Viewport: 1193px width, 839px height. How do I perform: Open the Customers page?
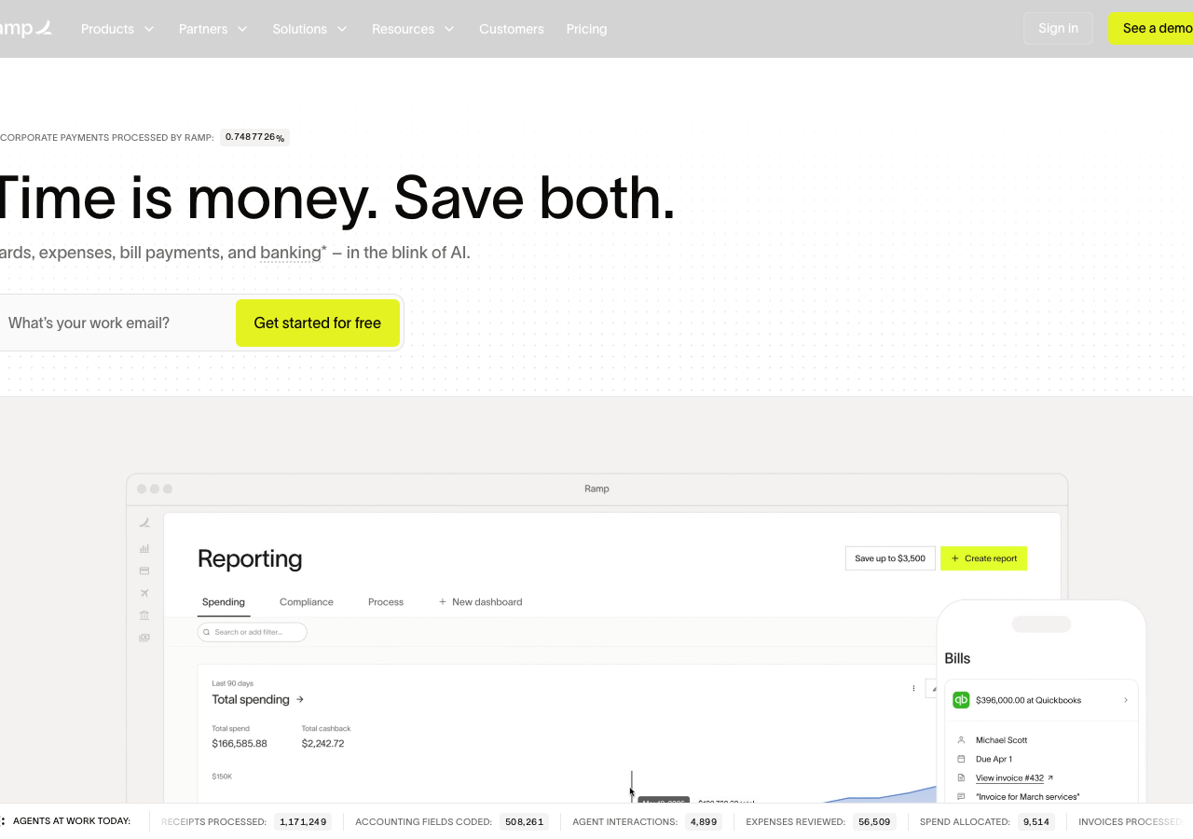click(512, 29)
